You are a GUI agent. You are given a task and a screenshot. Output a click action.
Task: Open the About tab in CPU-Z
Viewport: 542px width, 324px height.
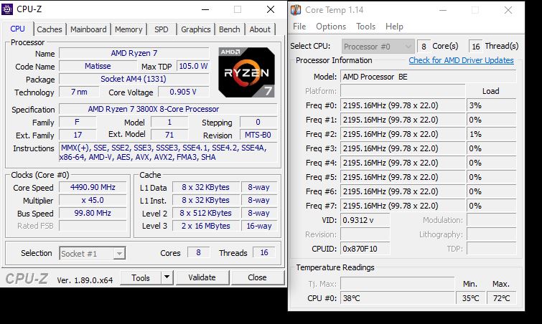click(260, 29)
